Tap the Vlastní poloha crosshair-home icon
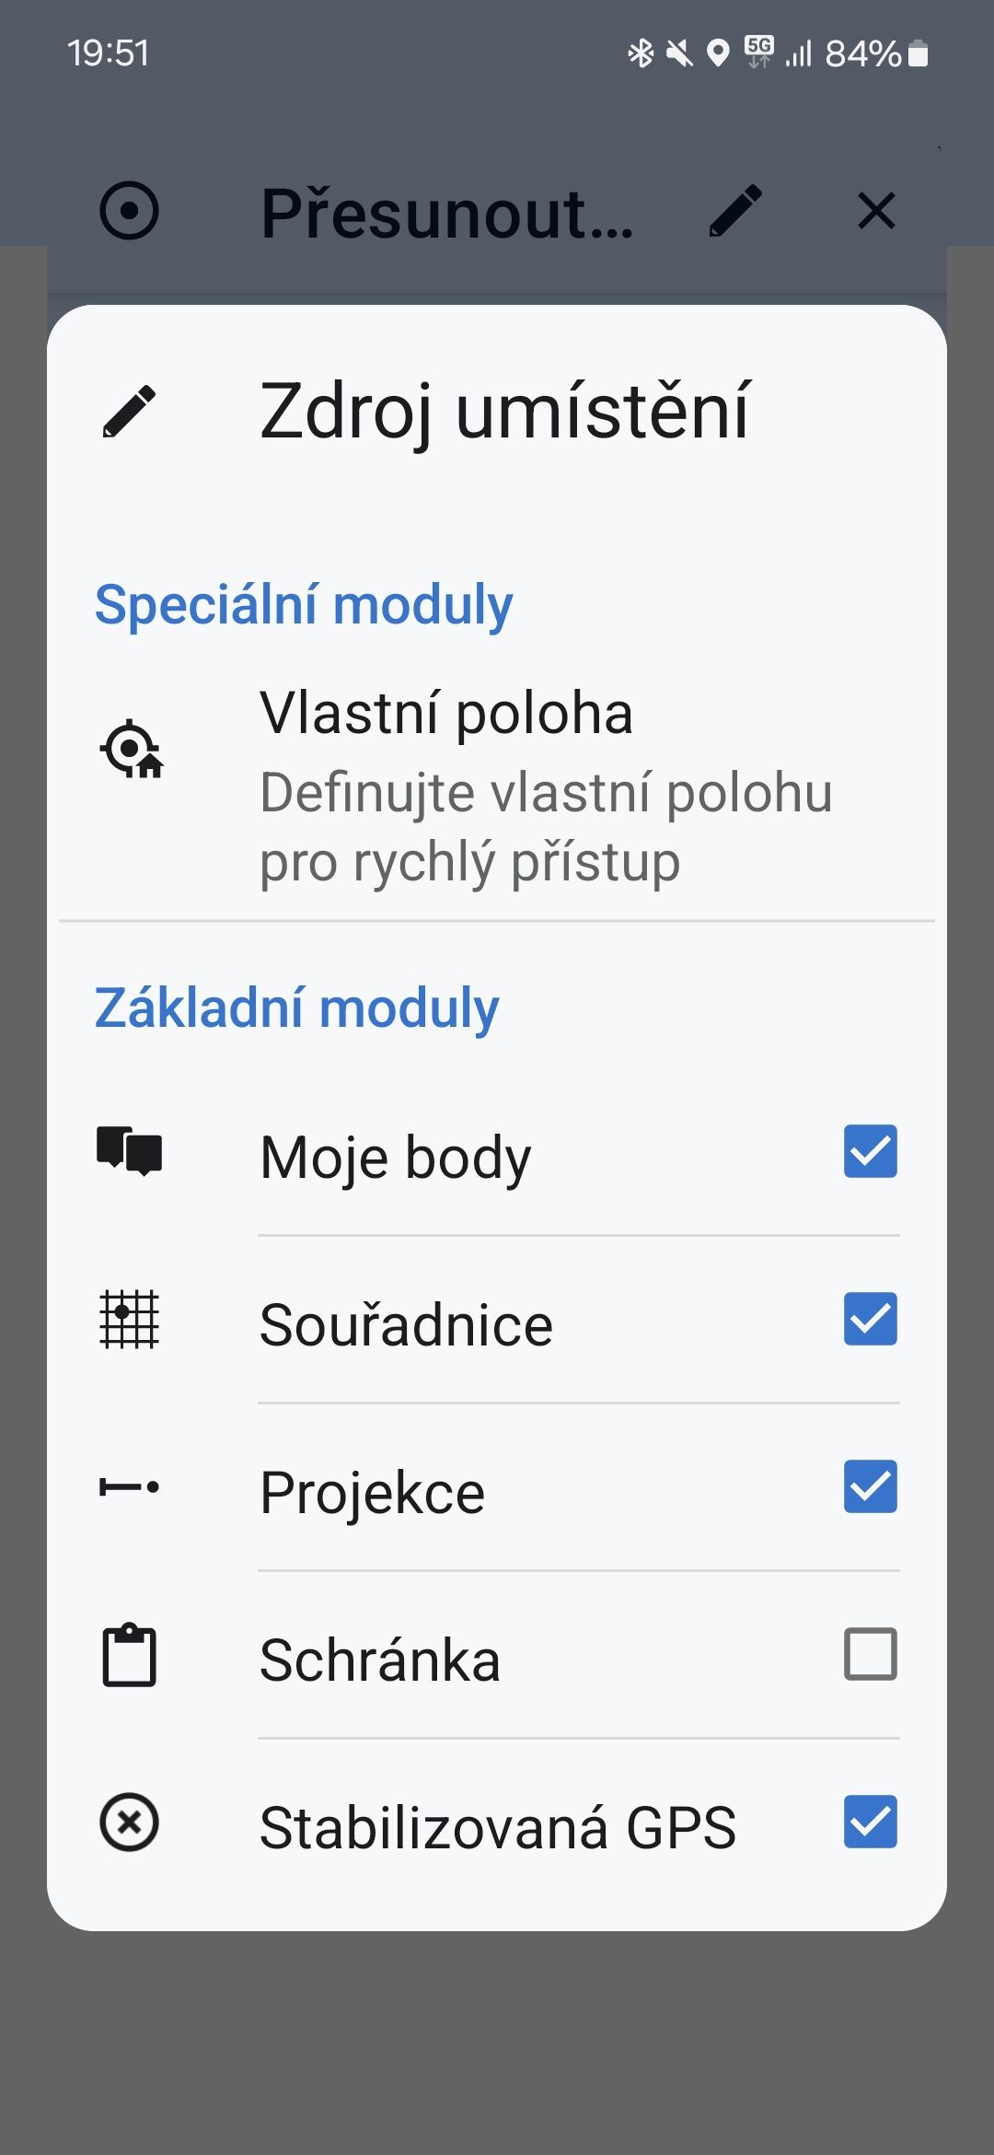 coord(131,750)
